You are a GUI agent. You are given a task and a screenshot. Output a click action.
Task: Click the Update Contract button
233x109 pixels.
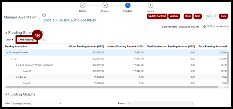click(157, 16)
